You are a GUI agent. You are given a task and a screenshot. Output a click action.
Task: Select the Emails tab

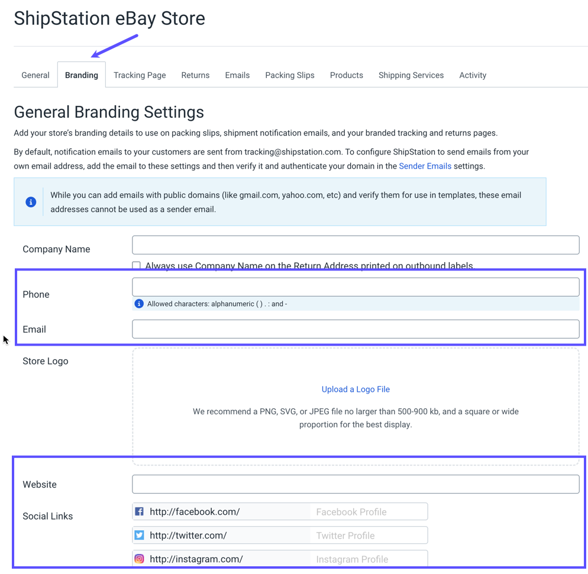coord(237,75)
